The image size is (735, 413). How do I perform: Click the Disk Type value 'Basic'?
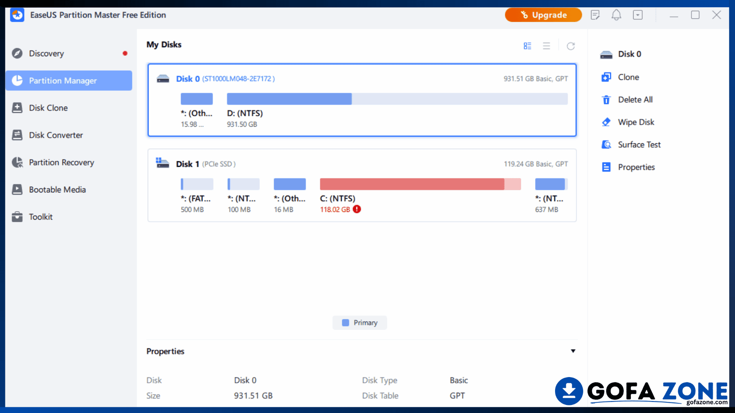coord(459,380)
